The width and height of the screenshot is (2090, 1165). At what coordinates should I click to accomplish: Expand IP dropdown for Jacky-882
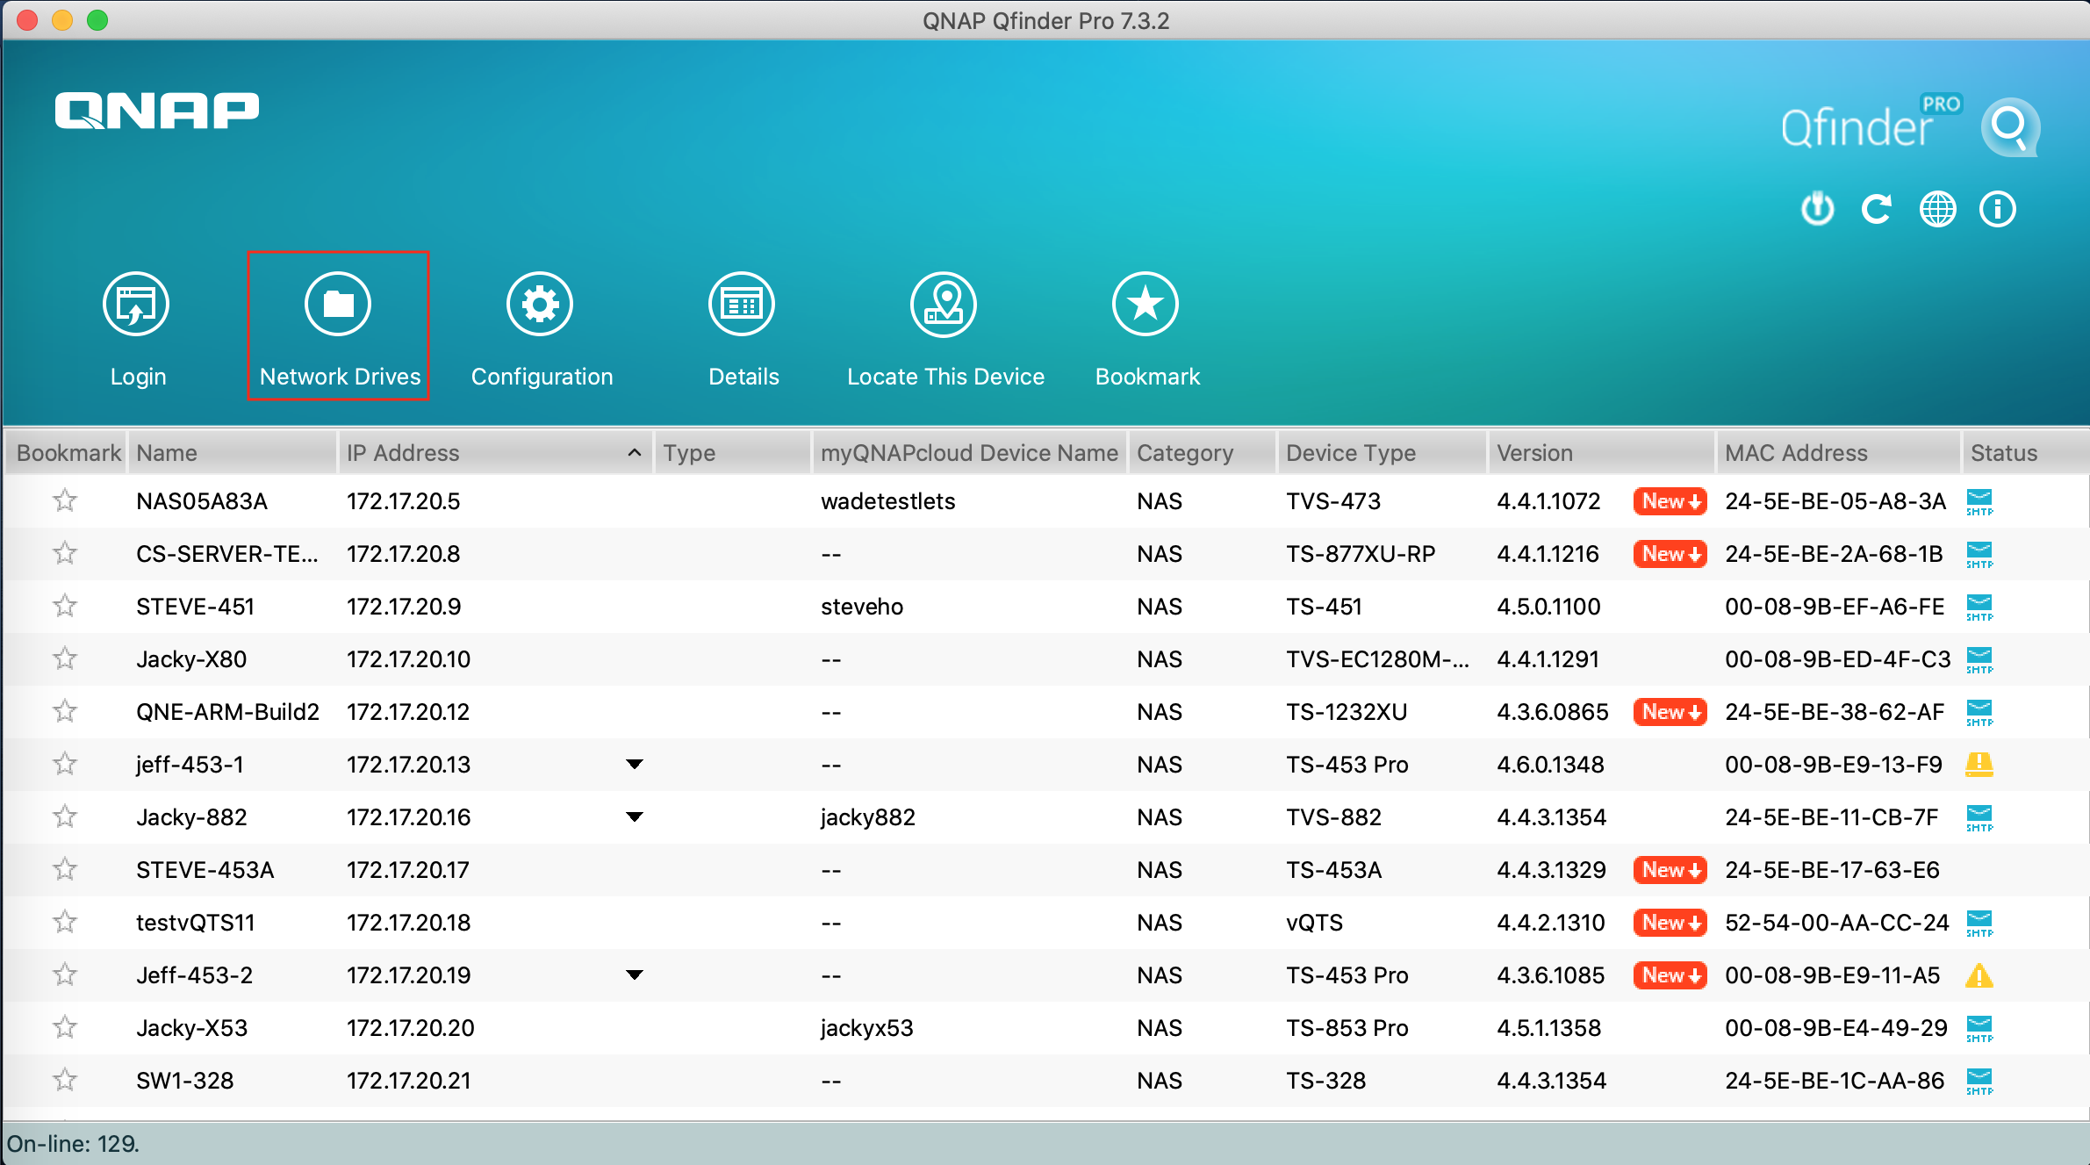(x=634, y=817)
